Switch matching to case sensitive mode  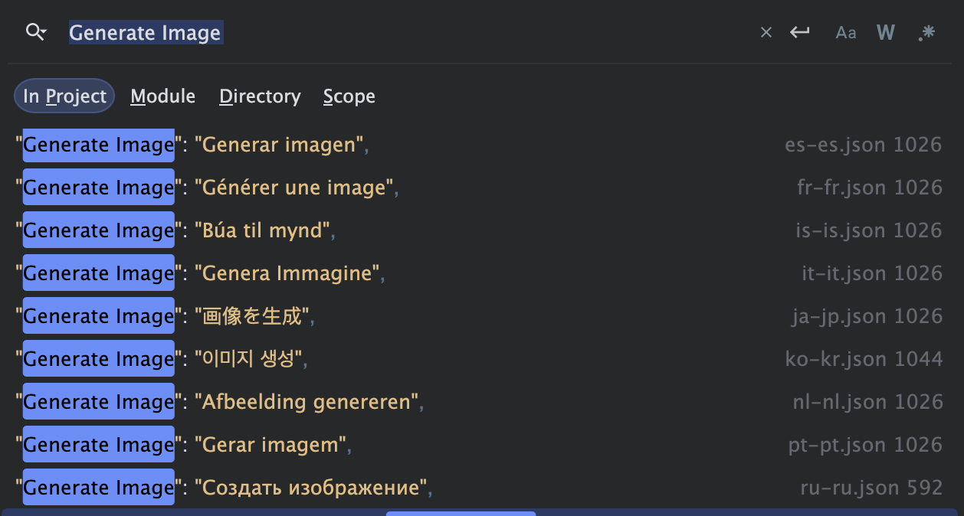[846, 32]
